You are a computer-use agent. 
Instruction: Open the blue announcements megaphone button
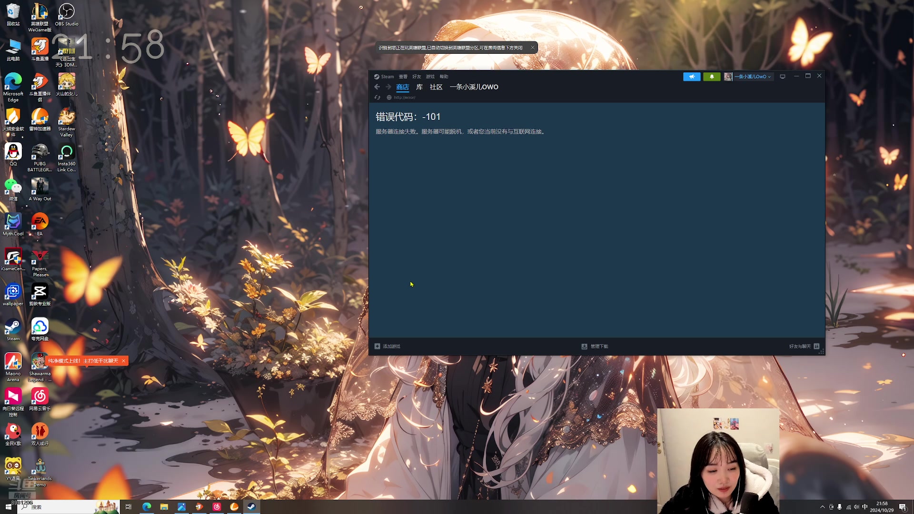coord(692,77)
